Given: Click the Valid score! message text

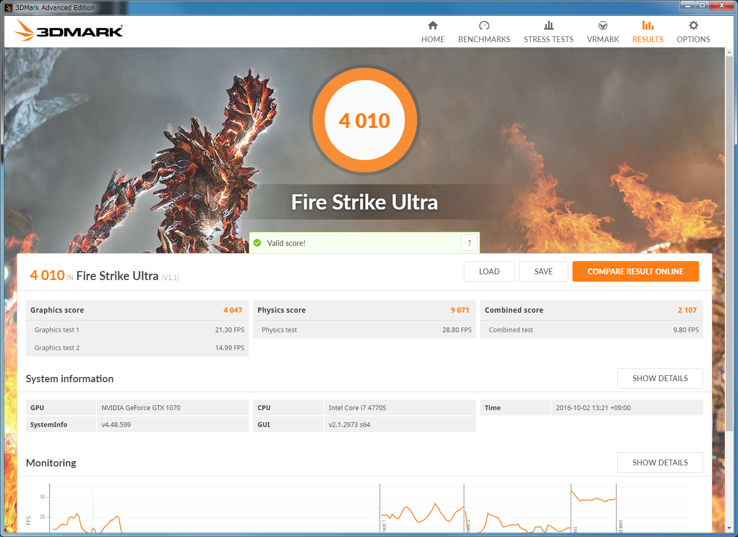Looking at the screenshot, I should click(286, 243).
